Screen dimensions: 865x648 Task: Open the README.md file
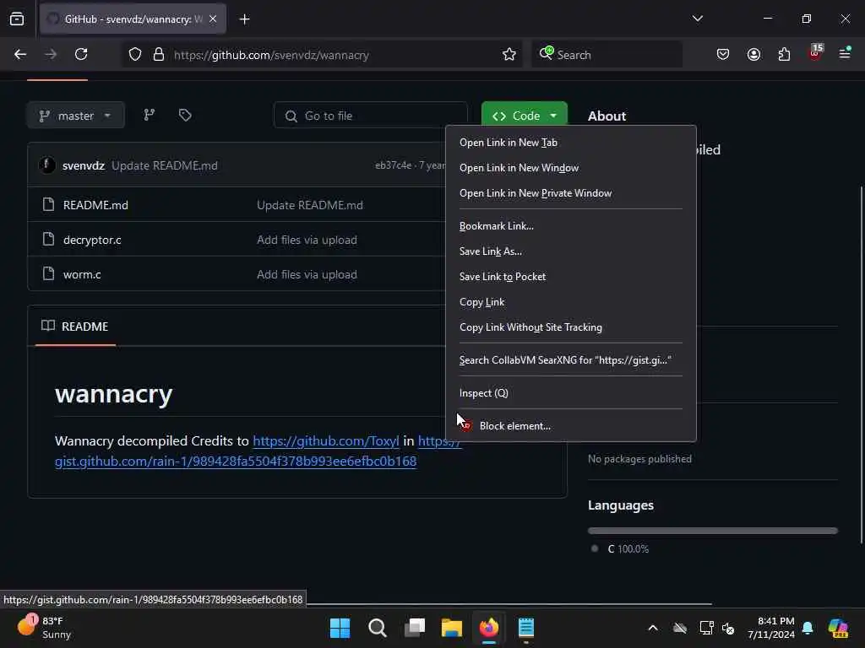point(95,205)
